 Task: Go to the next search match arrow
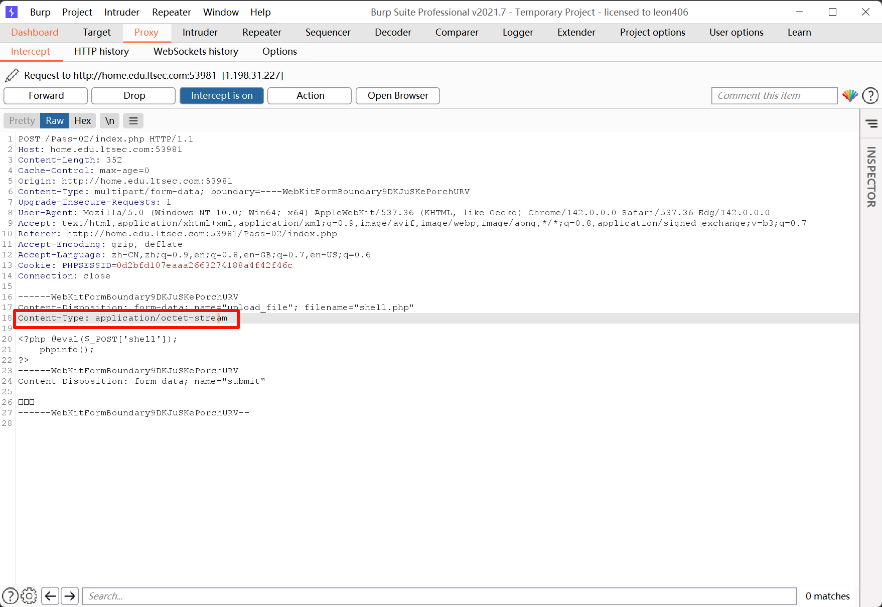[x=70, y=596]
